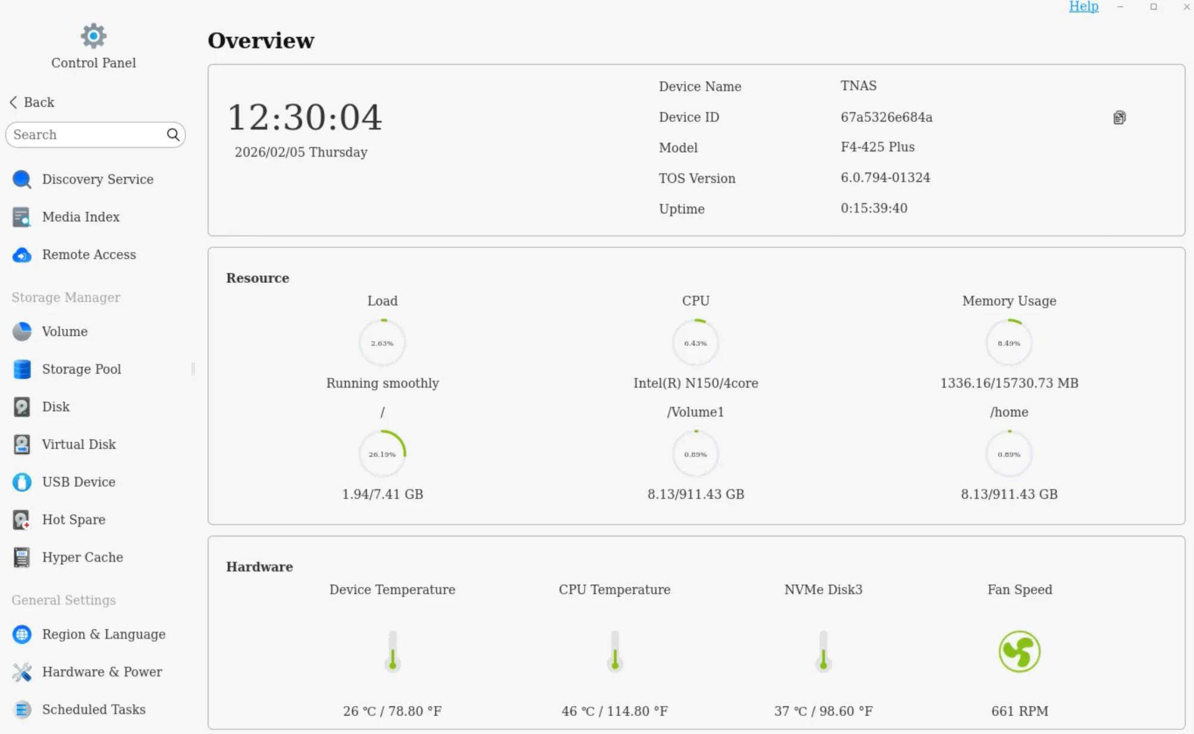This screenshot has height=734, width=1194.
Task: Open Hardware & Power settings
Action: click(102, 671)
